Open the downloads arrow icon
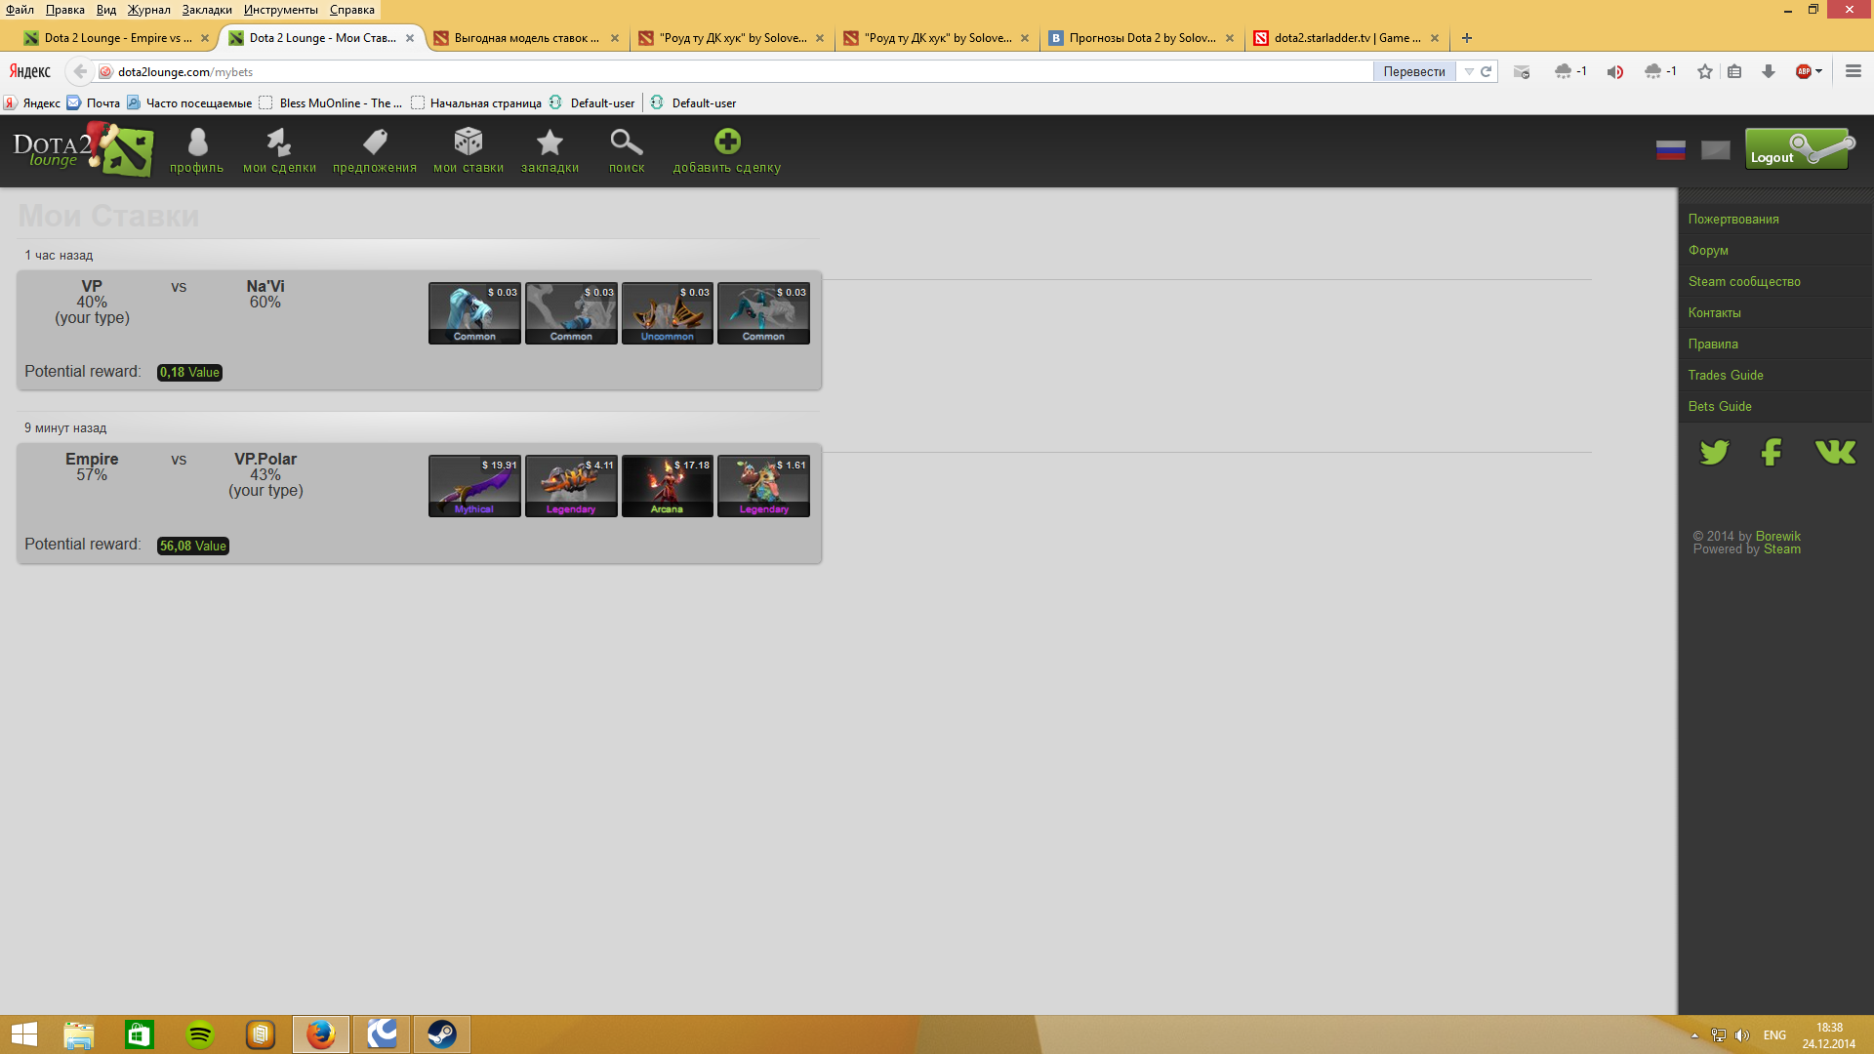 tap(1769, 71)
